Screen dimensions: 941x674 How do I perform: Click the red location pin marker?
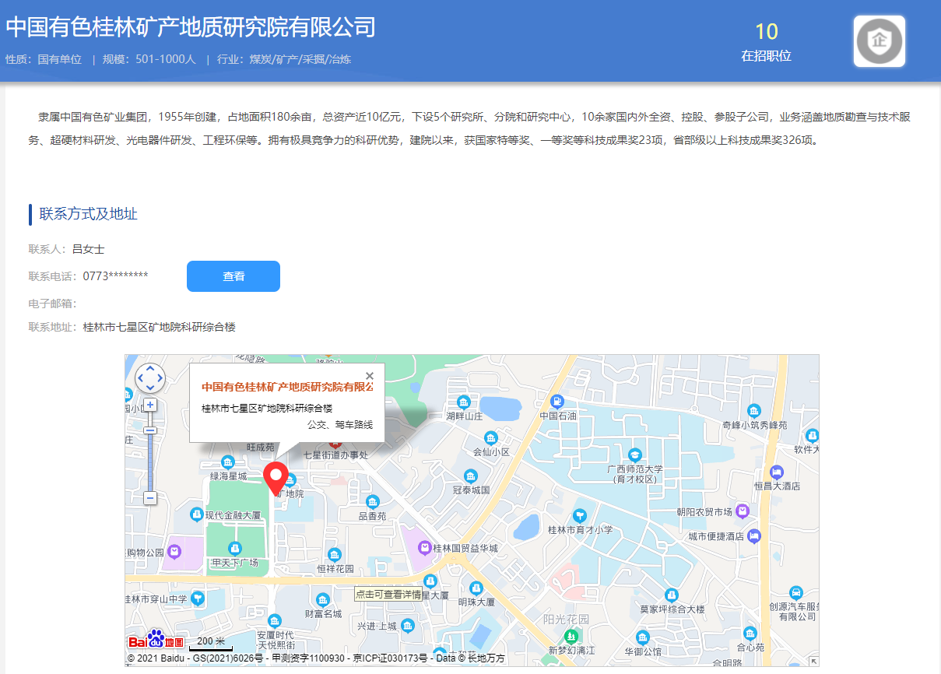click(x=276, y=478)
